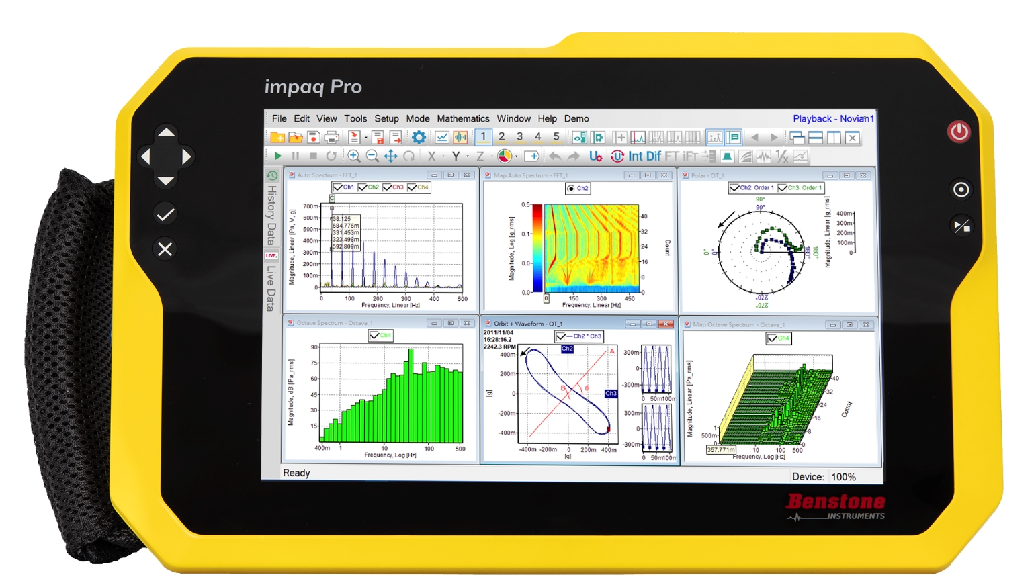Open the Z axis dropdown arrow

[491, 156]
